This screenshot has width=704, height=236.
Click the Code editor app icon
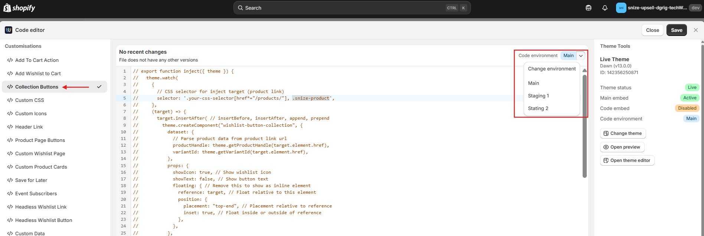pyautogui.click(x=9, y=30)
